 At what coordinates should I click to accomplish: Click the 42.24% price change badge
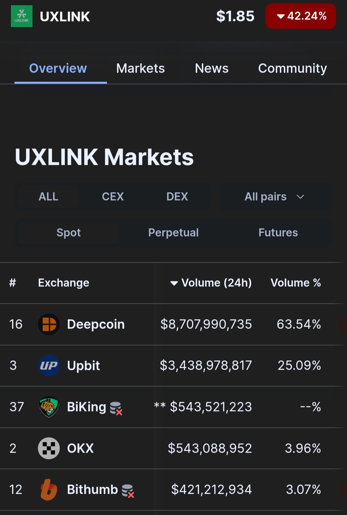[x=301, y=16]
